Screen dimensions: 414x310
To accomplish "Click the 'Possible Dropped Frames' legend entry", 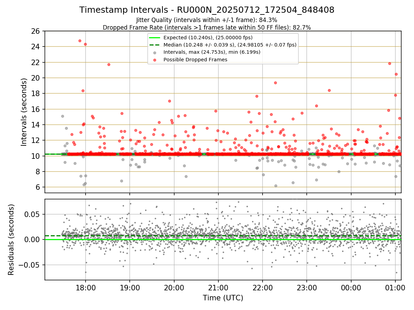I will [195, 60].
